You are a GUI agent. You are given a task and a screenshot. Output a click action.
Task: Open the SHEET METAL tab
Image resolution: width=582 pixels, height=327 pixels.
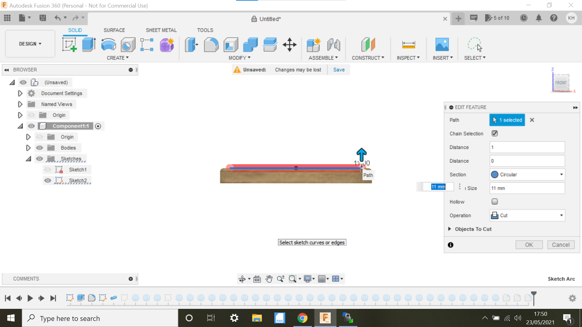(x=161, y=30)
